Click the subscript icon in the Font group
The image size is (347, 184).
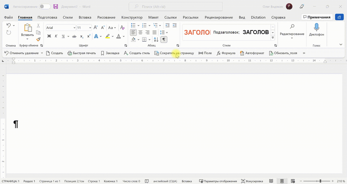[81, 36]
